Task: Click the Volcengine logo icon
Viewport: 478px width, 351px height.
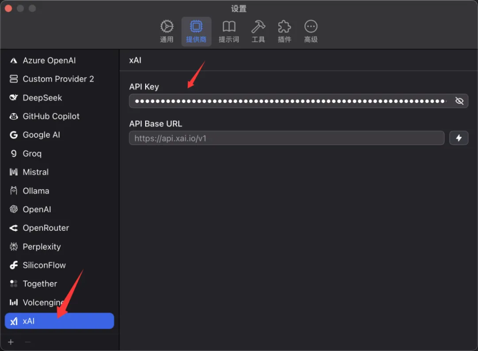Action: [x=14, y=303]
